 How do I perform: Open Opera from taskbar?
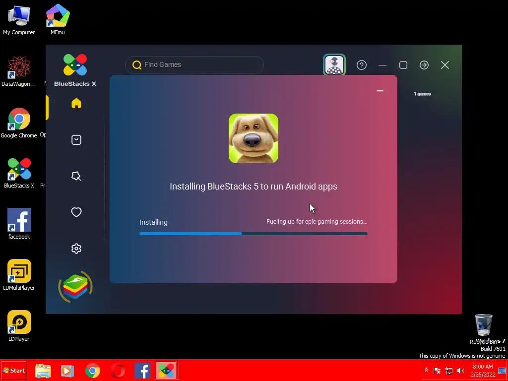[118, 371]
